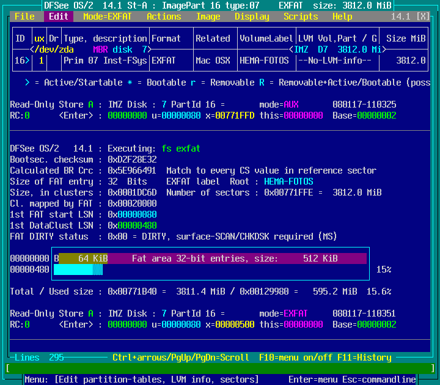This screenshot has height=385, width=440.
Task: Click the green command line input field
Action: pos(220,368)
